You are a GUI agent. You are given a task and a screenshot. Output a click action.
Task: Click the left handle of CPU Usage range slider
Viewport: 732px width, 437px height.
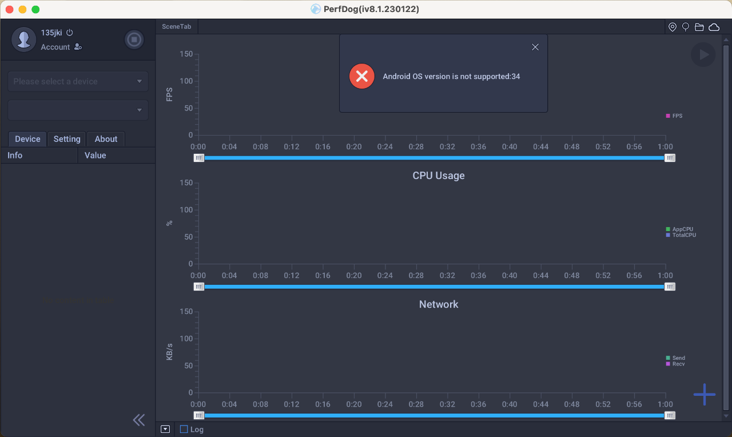[198, 287]
